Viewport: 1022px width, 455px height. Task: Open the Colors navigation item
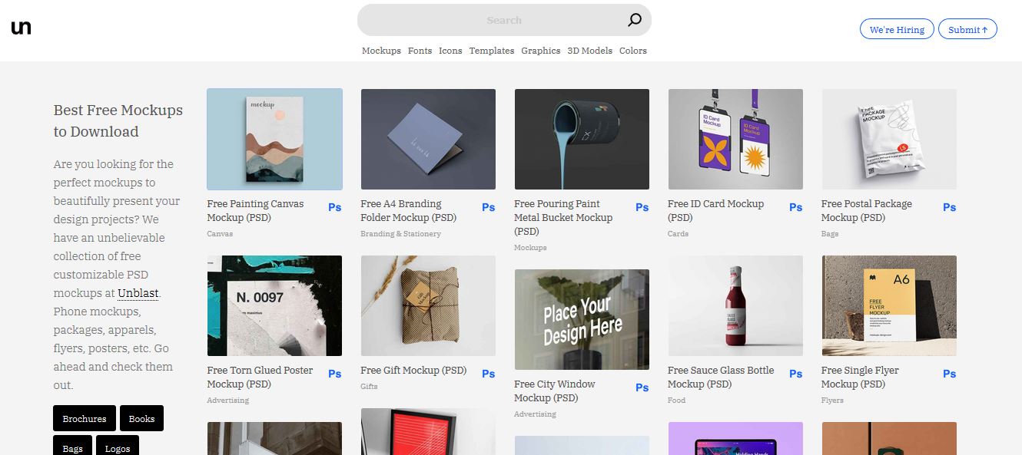pos(633,51)
